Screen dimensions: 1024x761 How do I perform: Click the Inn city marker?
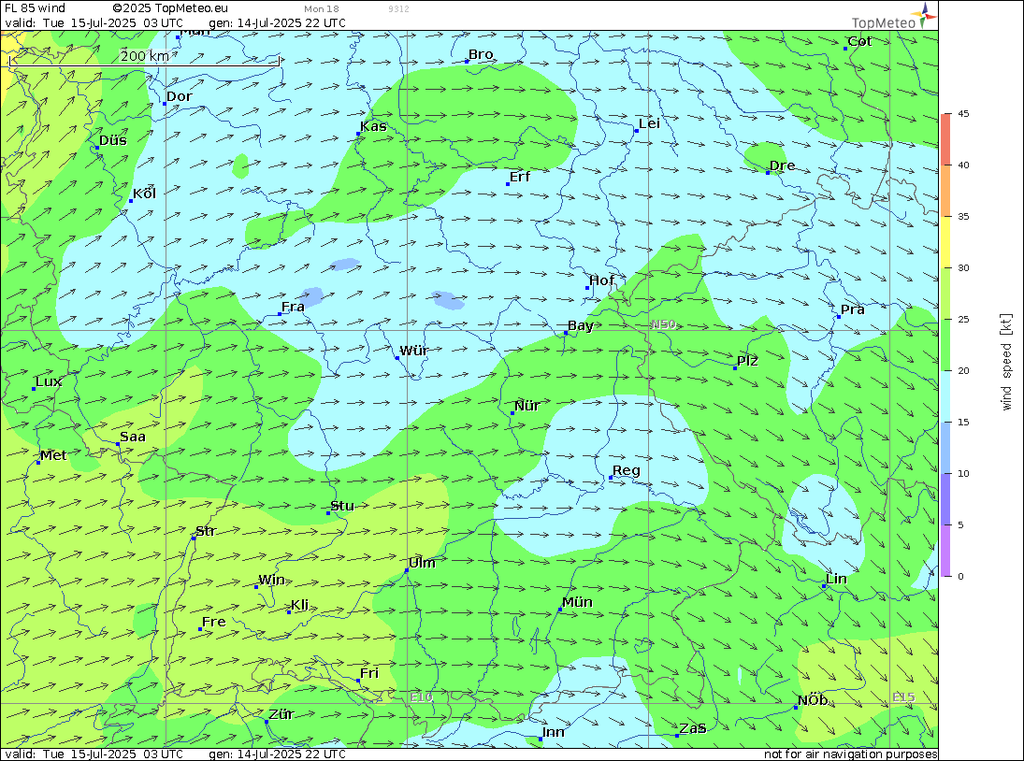(x=541, y=739)
